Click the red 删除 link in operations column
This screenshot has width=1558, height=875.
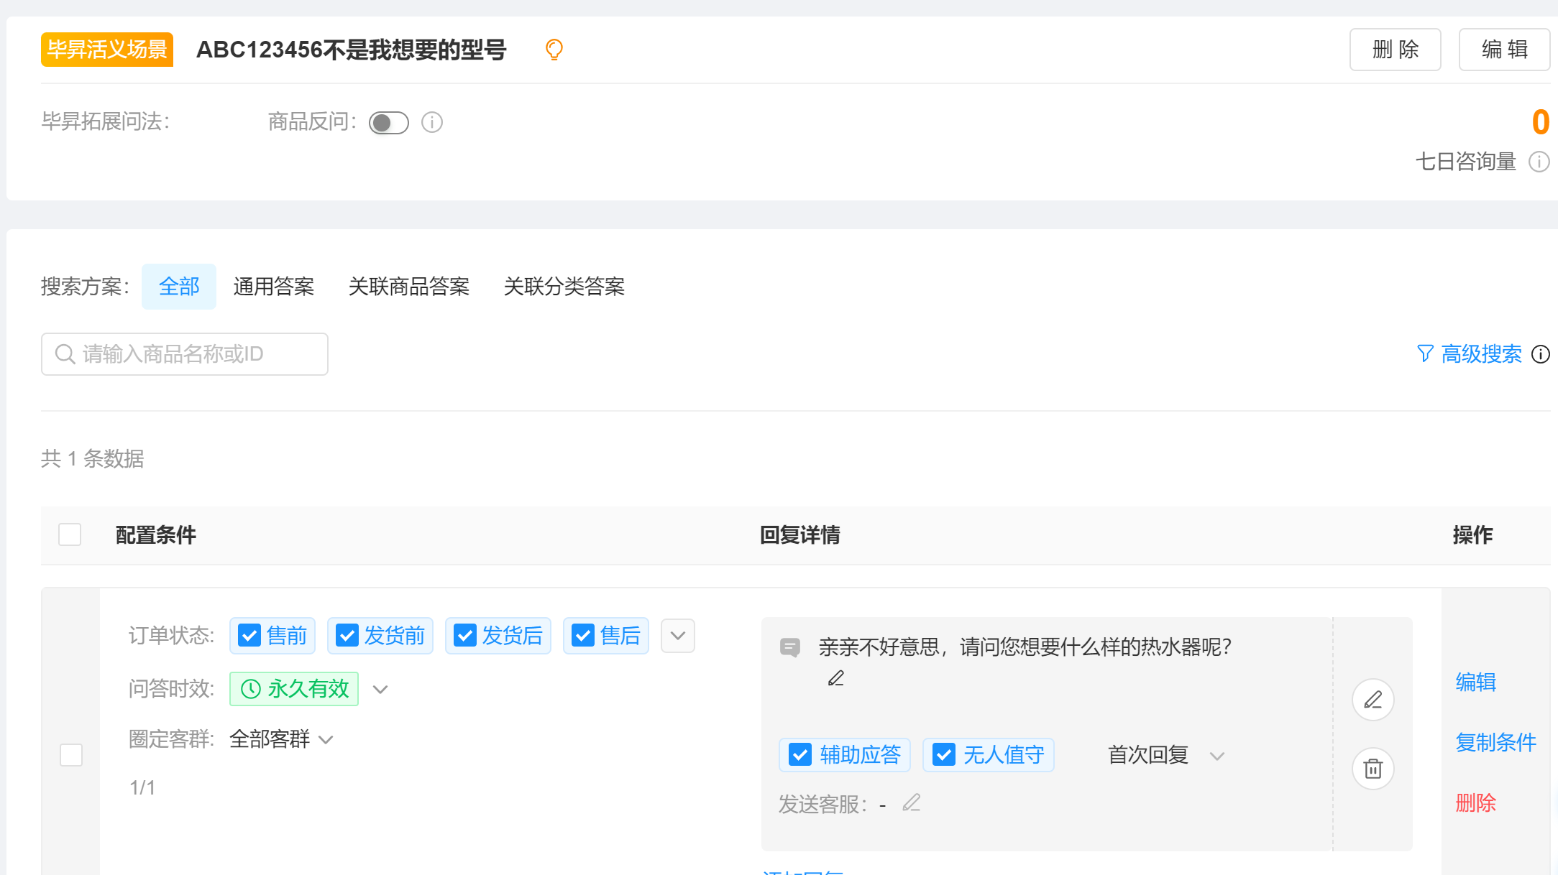[x=1475, y=802]
